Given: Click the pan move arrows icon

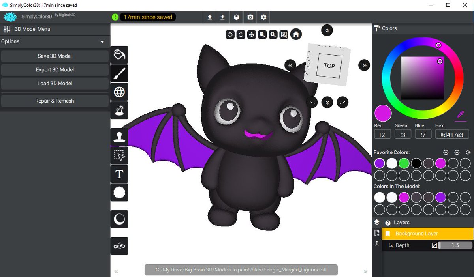Looking at the screenshot, I should [x=252, y=35].
